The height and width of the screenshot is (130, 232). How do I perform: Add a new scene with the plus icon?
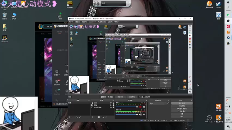(70, 117)
